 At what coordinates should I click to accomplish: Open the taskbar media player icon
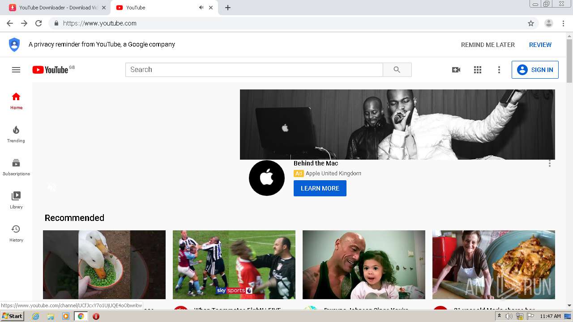pos(66,316)
